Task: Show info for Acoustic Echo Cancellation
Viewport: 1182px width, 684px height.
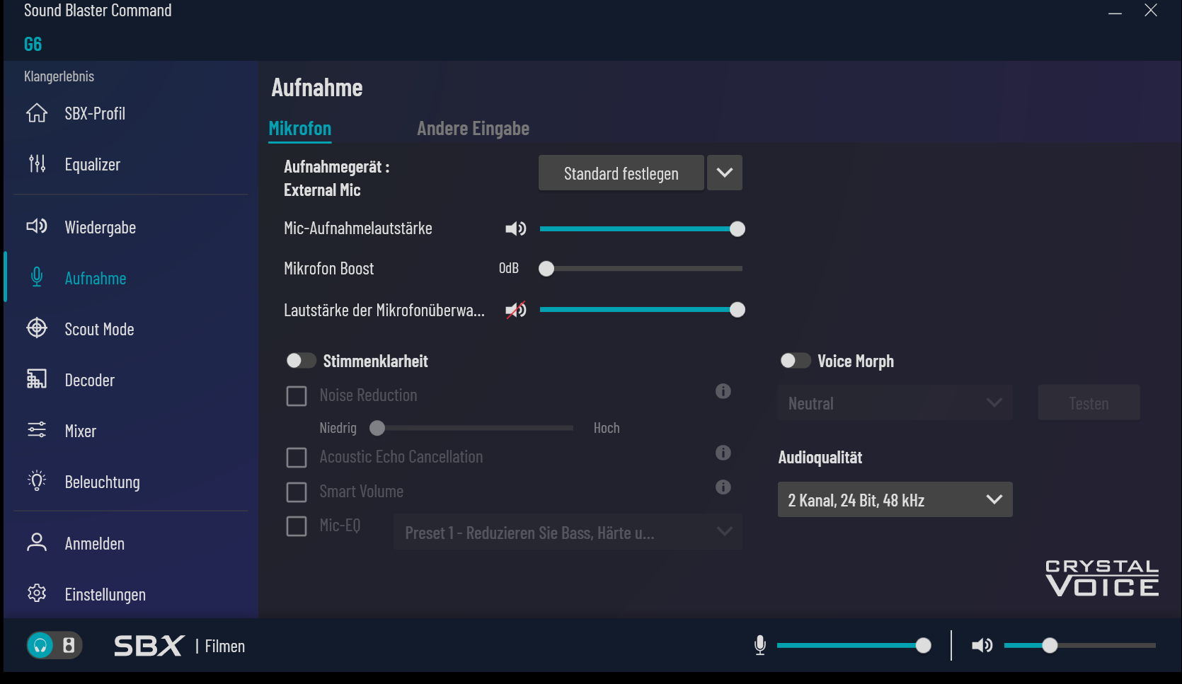Action: (x=723, y=453)
